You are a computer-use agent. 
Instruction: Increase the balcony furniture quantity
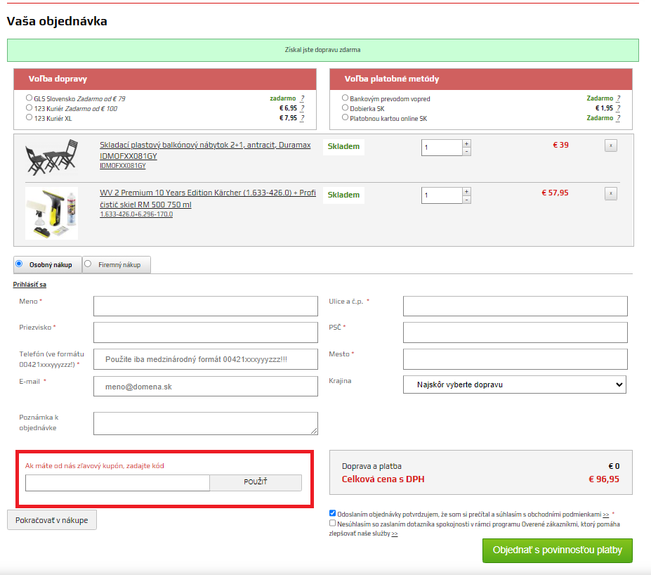(x=467, y=143)
